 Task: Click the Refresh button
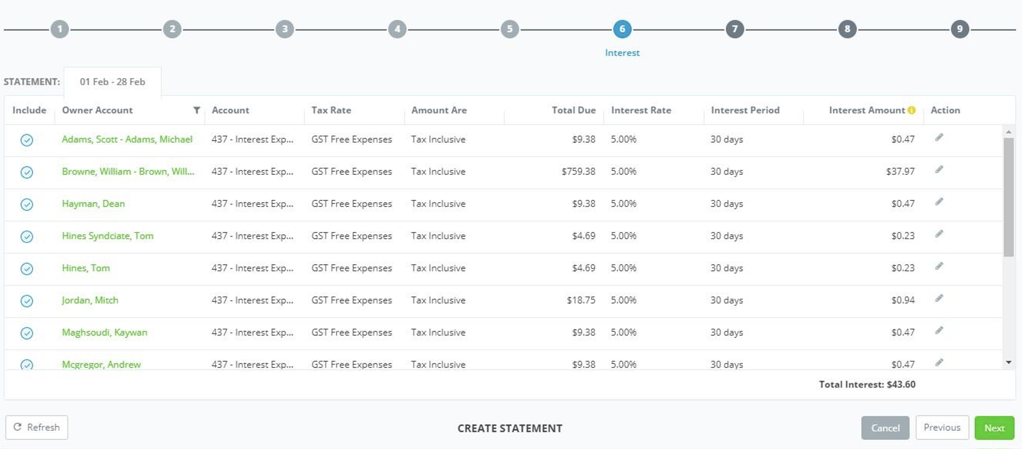[x=36, y=427]
